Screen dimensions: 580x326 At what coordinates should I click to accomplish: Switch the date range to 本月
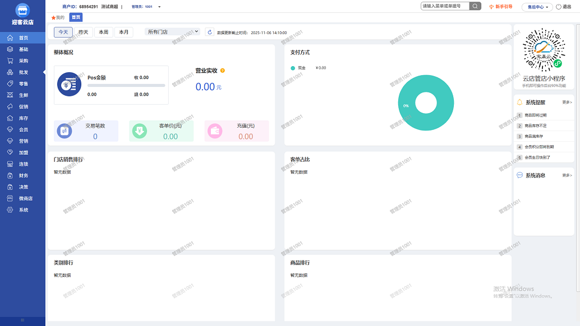click(124, 32)
